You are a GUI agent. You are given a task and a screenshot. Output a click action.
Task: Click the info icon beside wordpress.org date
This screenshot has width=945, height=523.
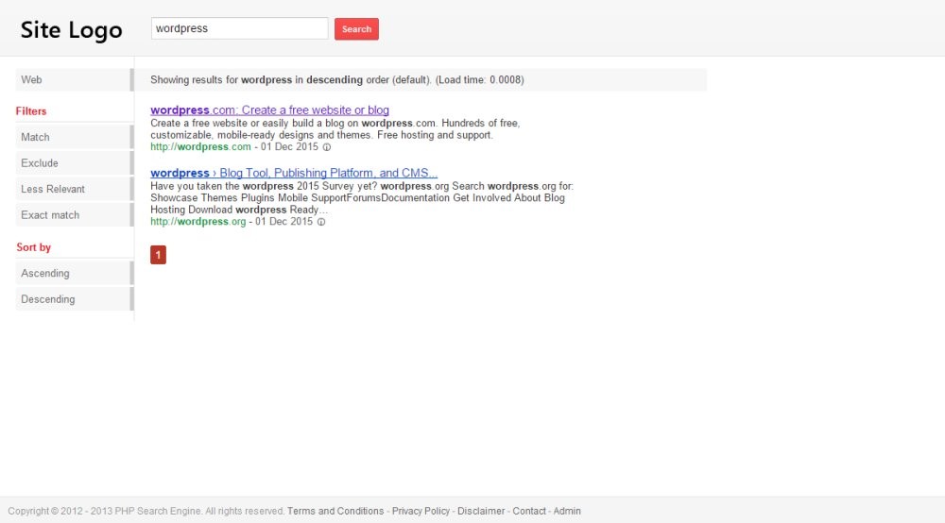coord(321,222)
